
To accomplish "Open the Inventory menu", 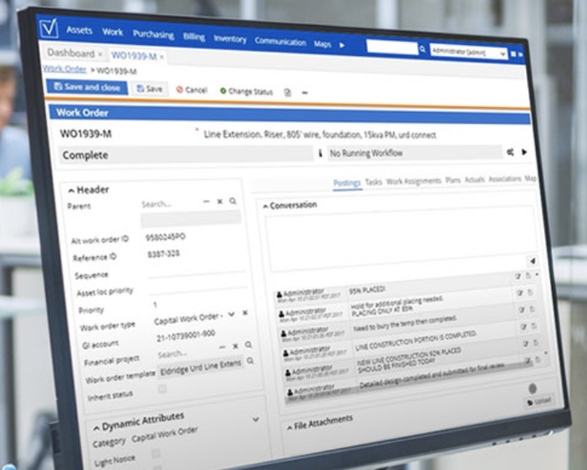I will coord(230,38).
